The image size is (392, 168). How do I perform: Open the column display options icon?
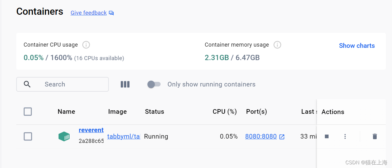tap(125, 84)
